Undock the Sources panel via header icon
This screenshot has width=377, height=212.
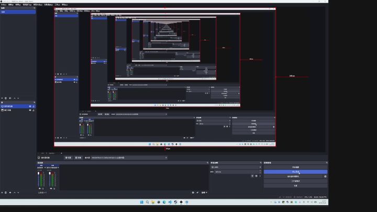pos(34,103)
